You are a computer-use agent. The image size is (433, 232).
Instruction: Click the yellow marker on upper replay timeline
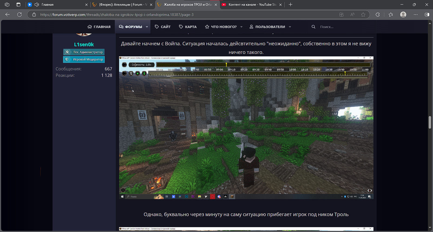226,64
